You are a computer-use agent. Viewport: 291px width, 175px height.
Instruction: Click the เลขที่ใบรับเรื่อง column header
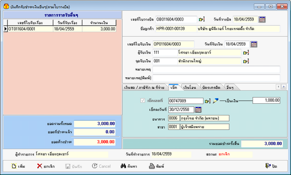click(30, 23)
